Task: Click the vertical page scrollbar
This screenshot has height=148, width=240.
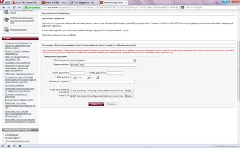Action: tap(238, 71)
